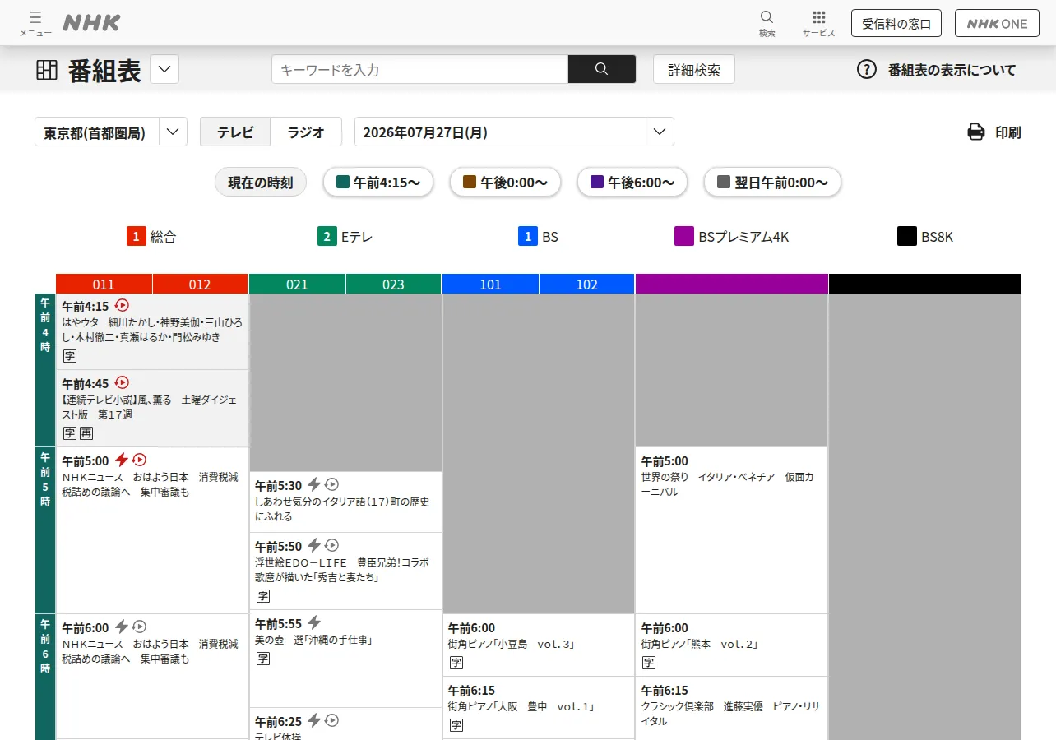Open 【連続テレビ小説】風、薫る program

(x=152, y=408)
